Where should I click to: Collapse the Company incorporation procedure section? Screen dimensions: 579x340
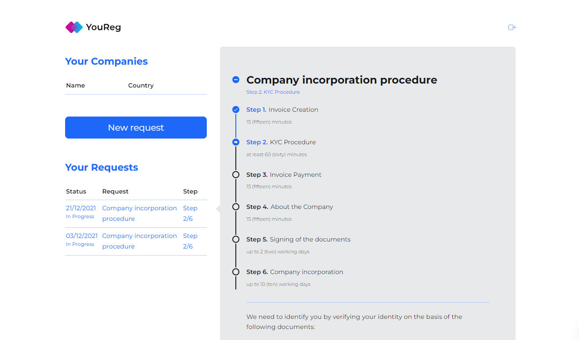pos(236,80)
